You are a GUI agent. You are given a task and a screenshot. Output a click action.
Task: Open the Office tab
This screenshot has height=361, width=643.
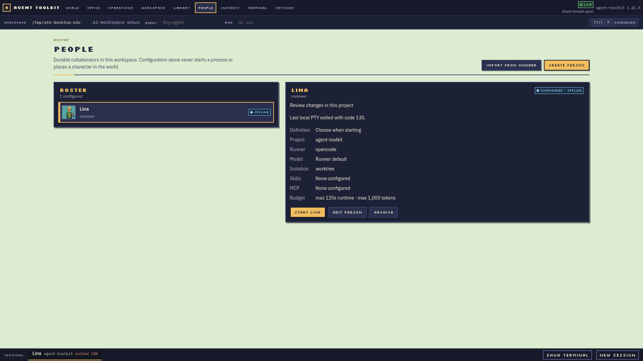point(94,8)
